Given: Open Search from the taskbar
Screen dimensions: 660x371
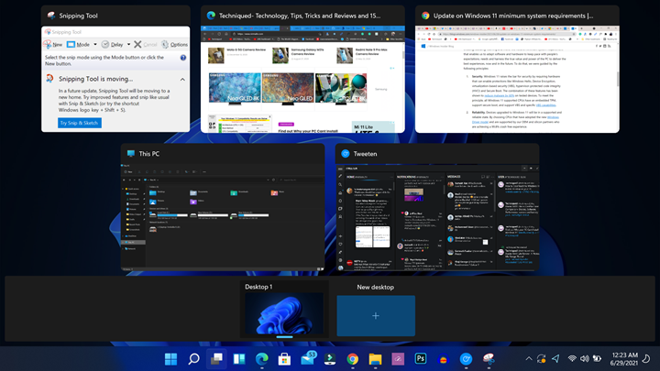Looking at the screenshot, I should 193,359.
